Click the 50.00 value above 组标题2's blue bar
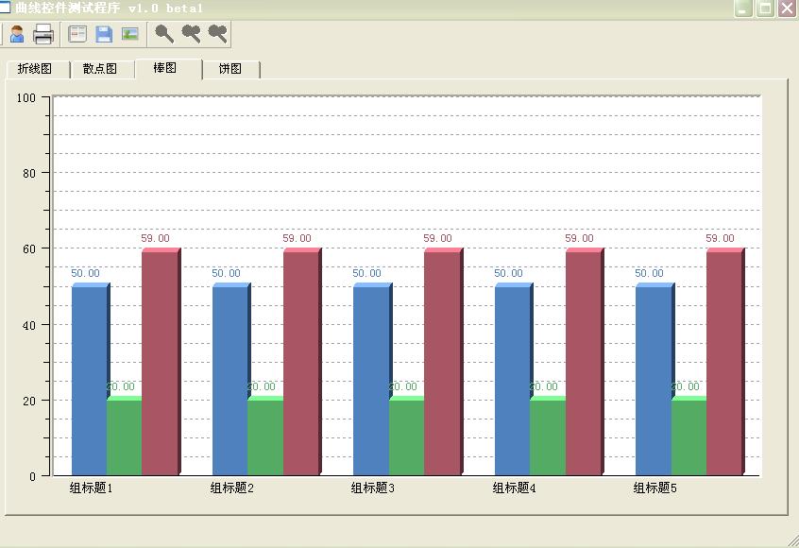Screen dimensions: 799x548 pos(227,273)
